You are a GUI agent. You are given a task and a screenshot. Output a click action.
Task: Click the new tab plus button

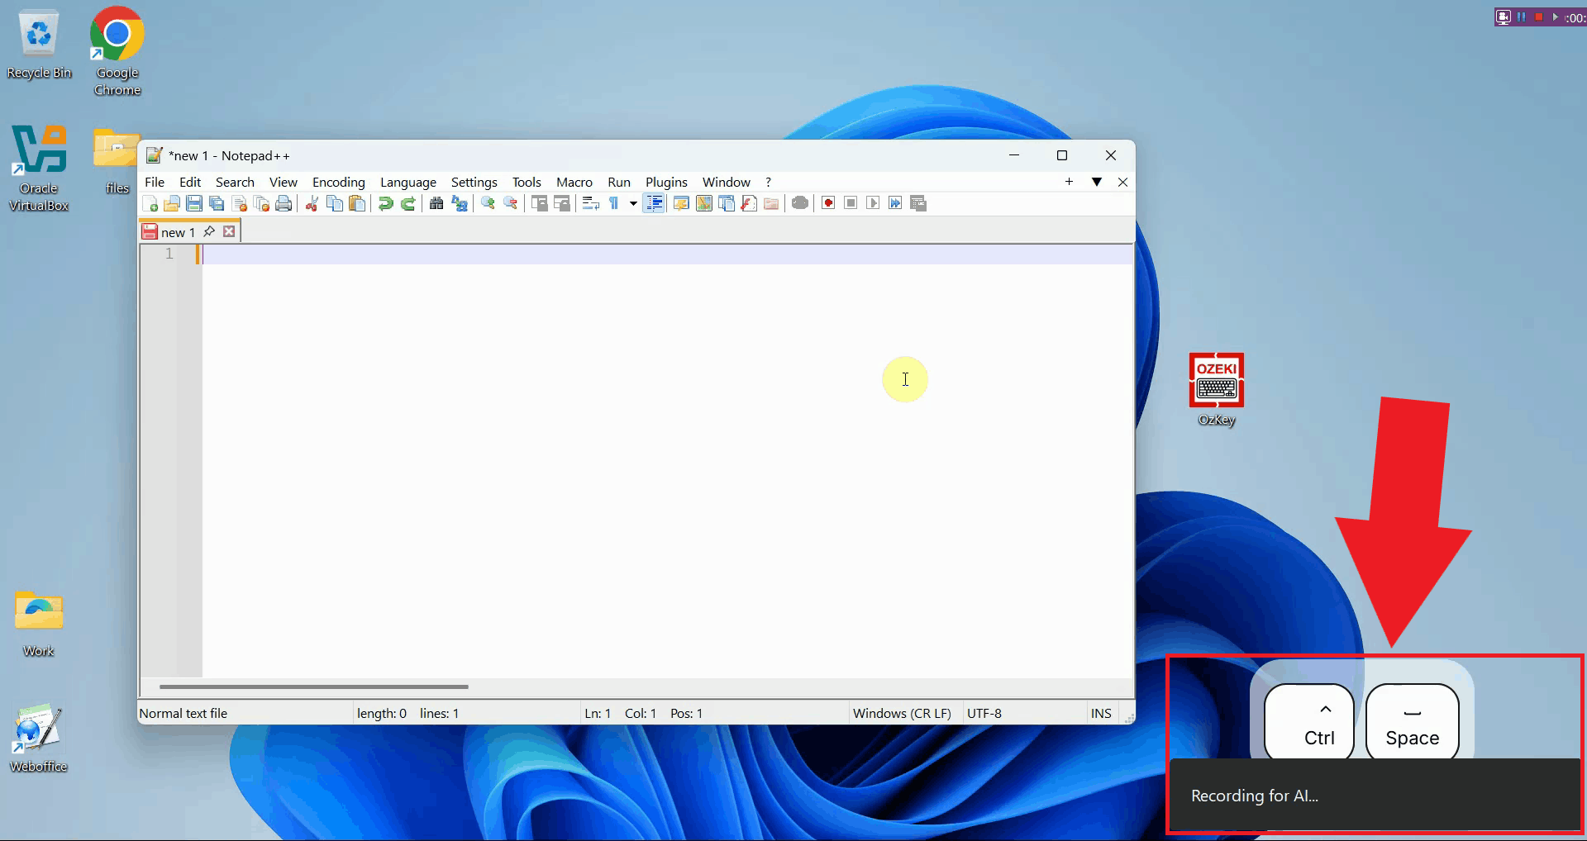[x=1069, y=182]
